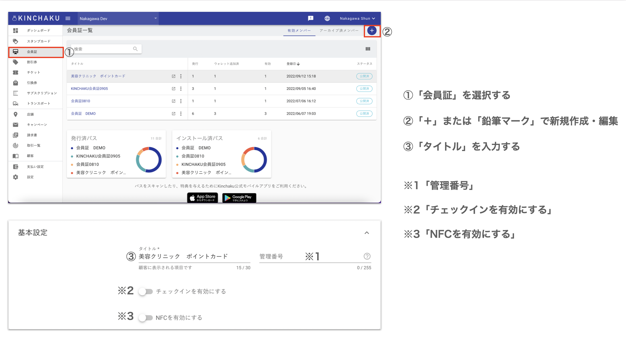Screen dimensions: 626x352
Task: Open three-dot menu for KINCHAKU会員証0905 row
Action: pos(181,89)
